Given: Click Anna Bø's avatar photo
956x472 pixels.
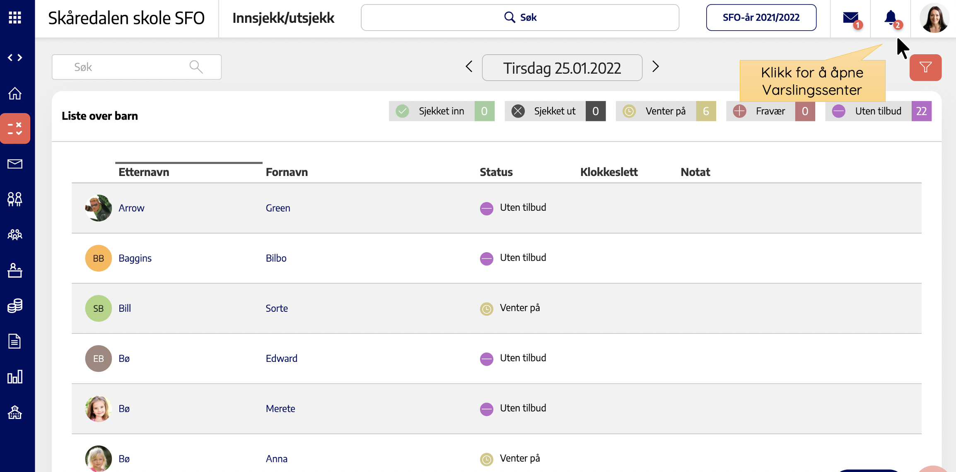Looking at the screenshot, I should coord(98,458).
